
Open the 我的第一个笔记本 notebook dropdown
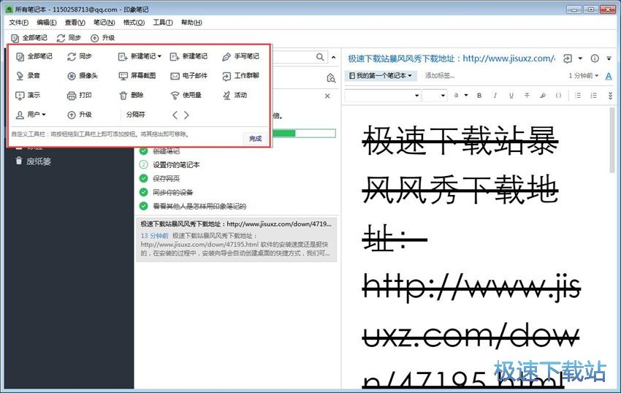tap(381, 75)
